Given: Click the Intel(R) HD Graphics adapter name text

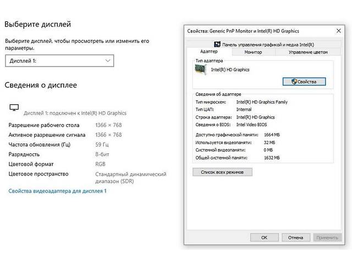Looking at the screenshot, I should point(230,70).
